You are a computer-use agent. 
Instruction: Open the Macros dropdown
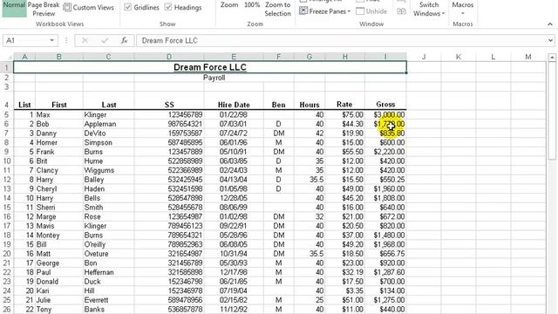463,9
